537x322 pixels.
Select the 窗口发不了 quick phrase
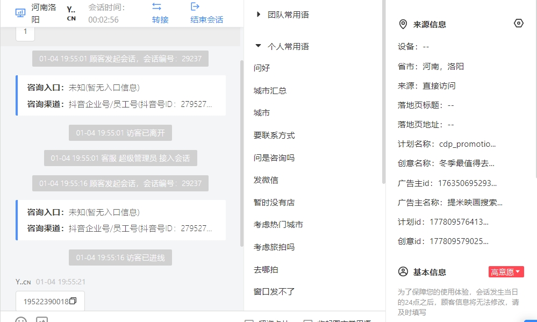[x=274, y=292]
